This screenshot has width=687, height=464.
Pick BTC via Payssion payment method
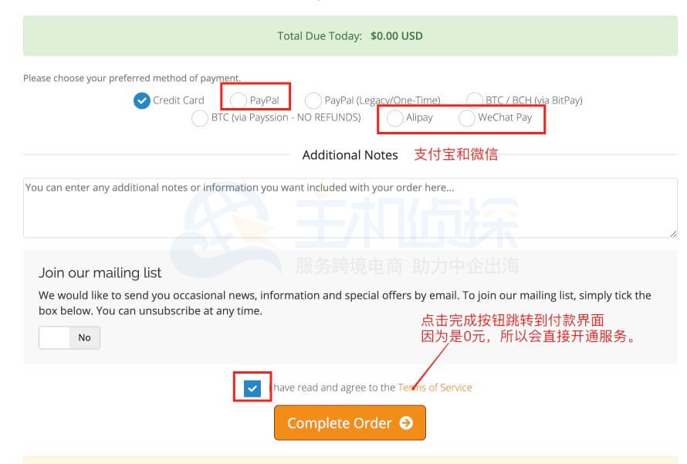point(200,118)
